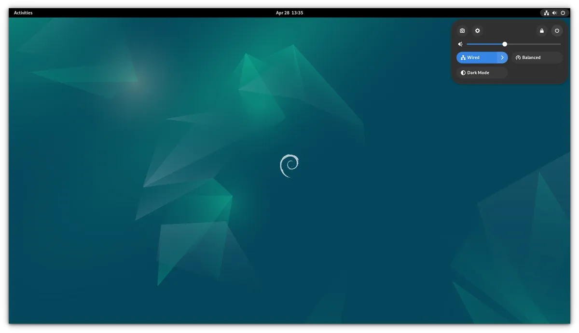Open the system status menu at top-right

[554, 13]
